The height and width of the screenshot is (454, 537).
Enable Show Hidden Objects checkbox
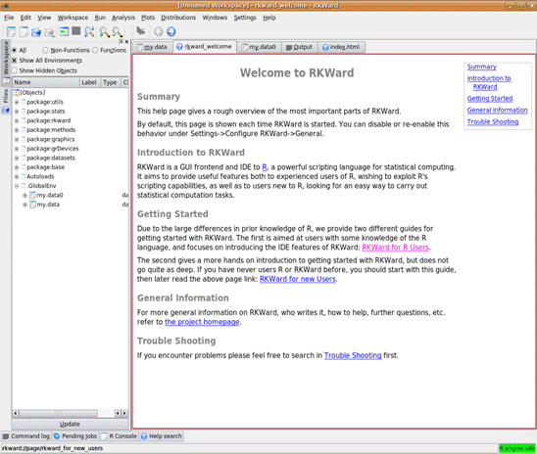coord(14,70)
